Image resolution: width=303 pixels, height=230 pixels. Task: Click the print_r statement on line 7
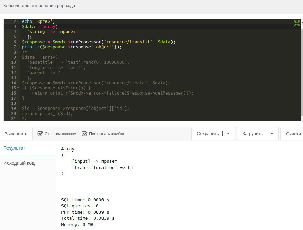[x=72, y=47]
